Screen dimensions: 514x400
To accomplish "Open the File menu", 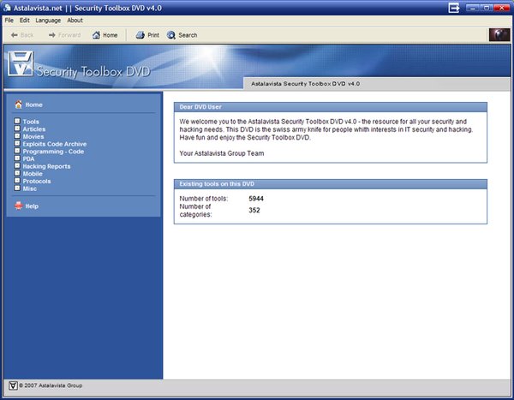I will [x=9, y=20].
